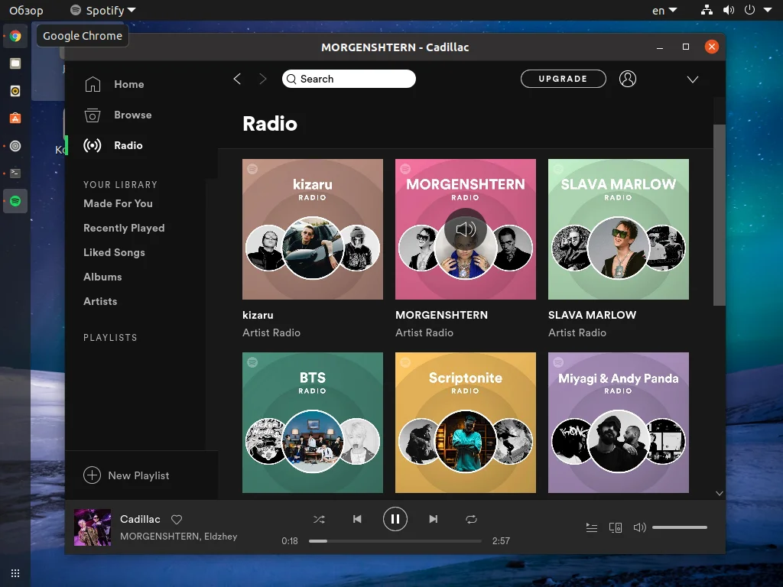The width and height of the screenshot is (783, 587).
Task: Create a New Playlist
Action: (x=125, y=475)
